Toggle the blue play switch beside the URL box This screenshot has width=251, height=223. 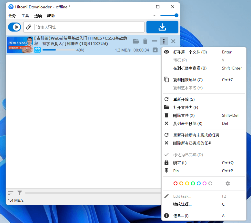click(15, 27)
